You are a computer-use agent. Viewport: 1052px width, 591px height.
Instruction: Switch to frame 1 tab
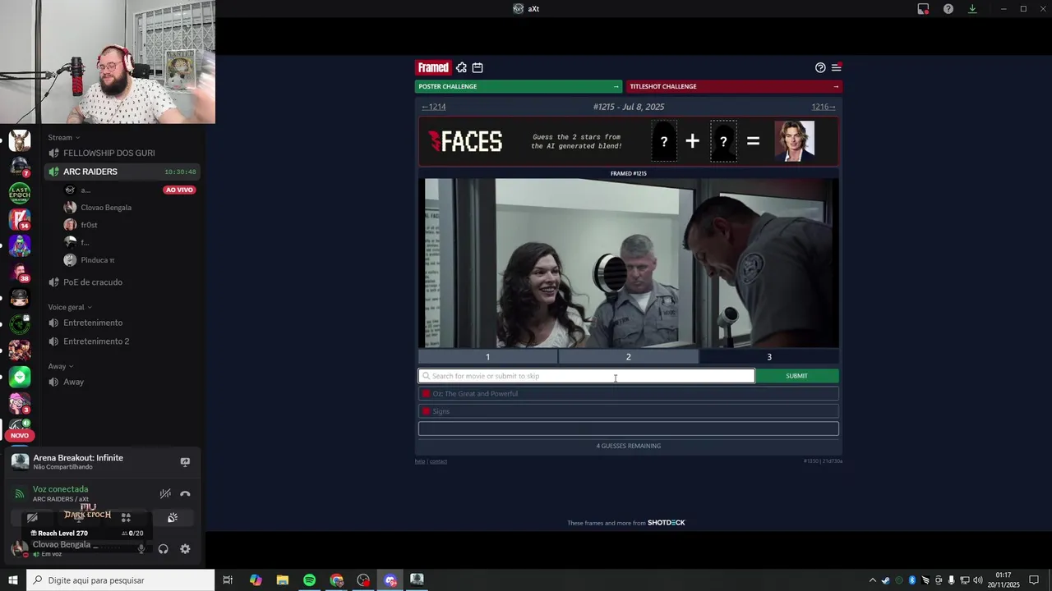(x=487, y=357)
